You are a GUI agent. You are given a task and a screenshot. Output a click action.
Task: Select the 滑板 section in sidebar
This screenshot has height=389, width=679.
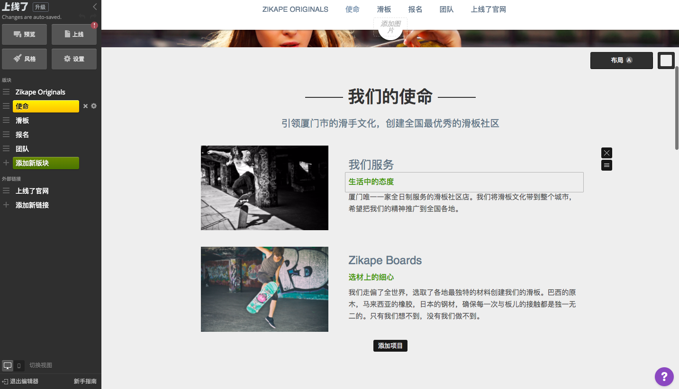(x=22, y=121)
